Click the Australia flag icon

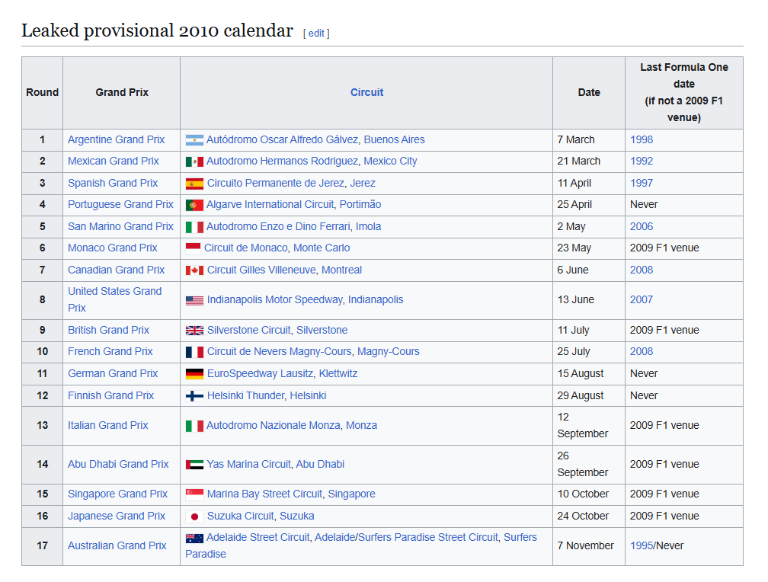(x=194, y=539)
